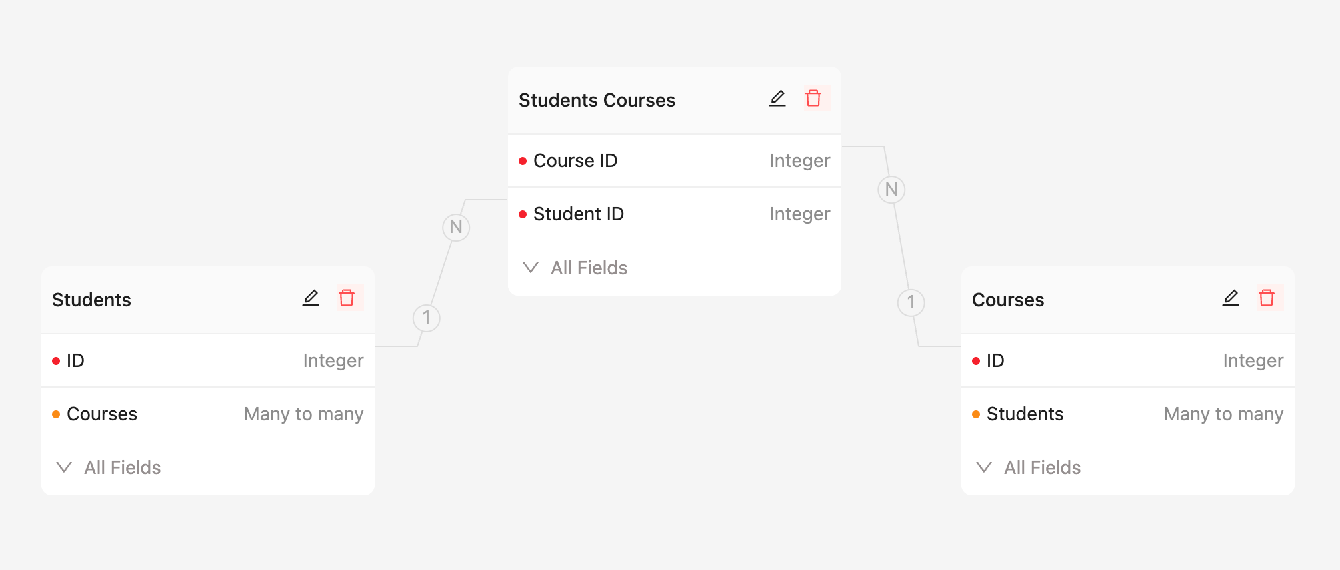
Task: Click the N marker near Student ID
Action: click(x=456, y=227)
